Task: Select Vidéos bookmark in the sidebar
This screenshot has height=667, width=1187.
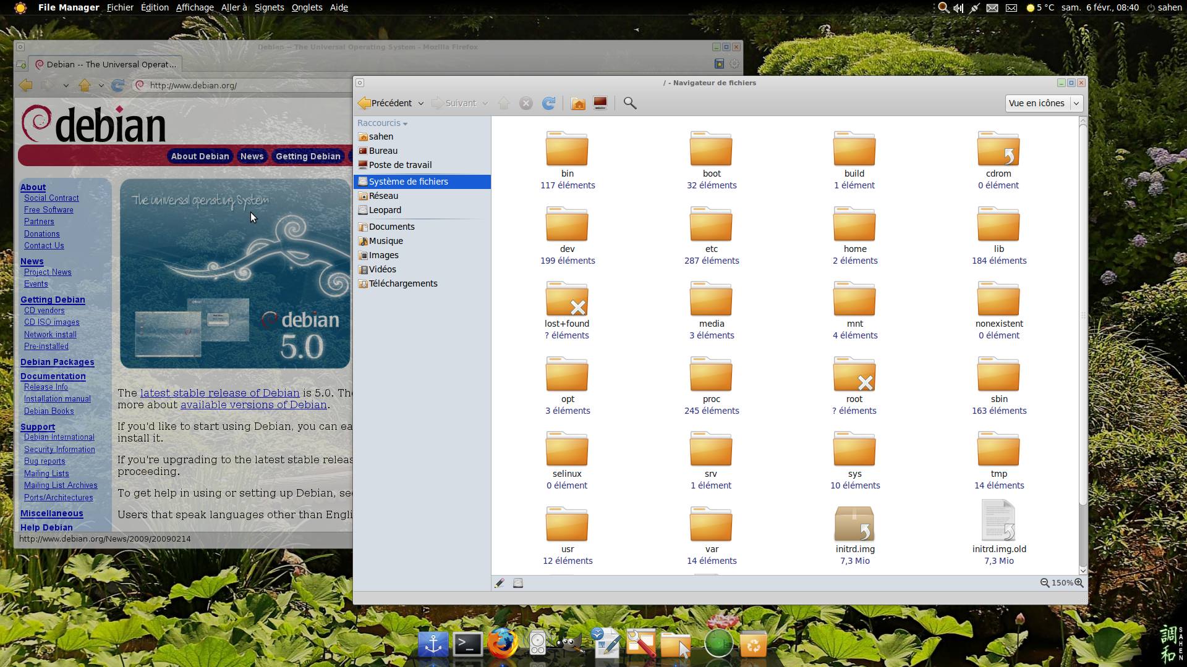Action: coord(423,269)
